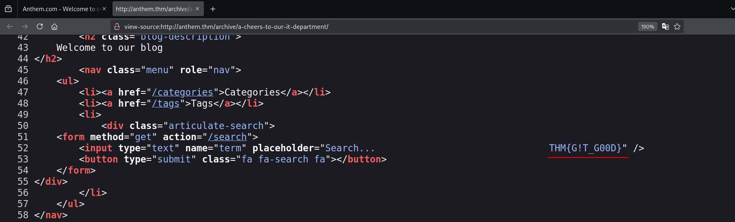Click the browser back arrow
Image resolution: width=735 pixels, height=222 pixels.
pyautogui.click(x=10, y=26)
